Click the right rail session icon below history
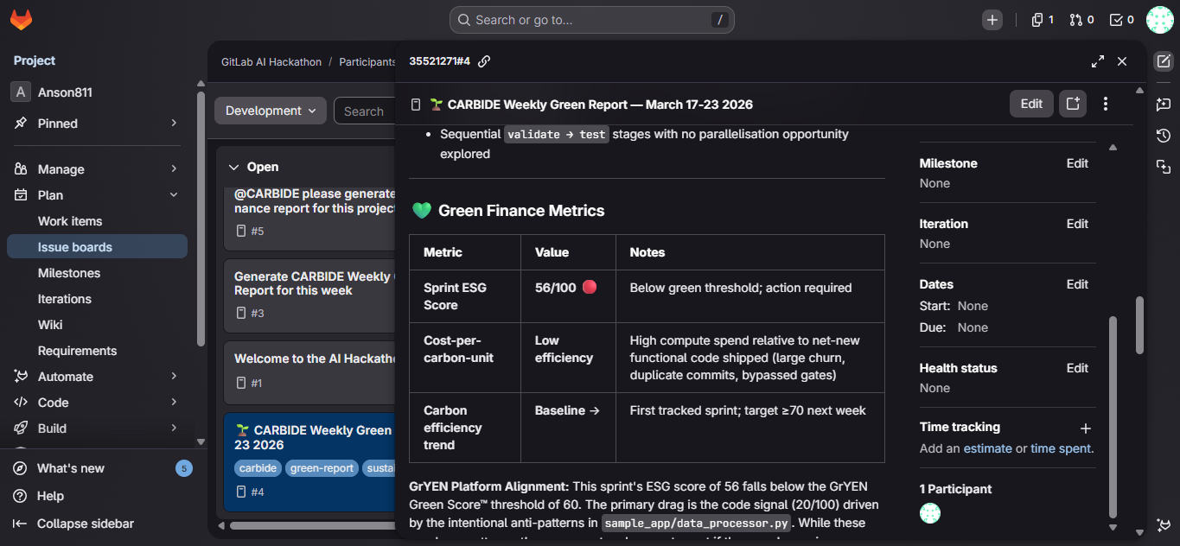The height and width of the screenshot is (546, 1180). [1164, 167]
